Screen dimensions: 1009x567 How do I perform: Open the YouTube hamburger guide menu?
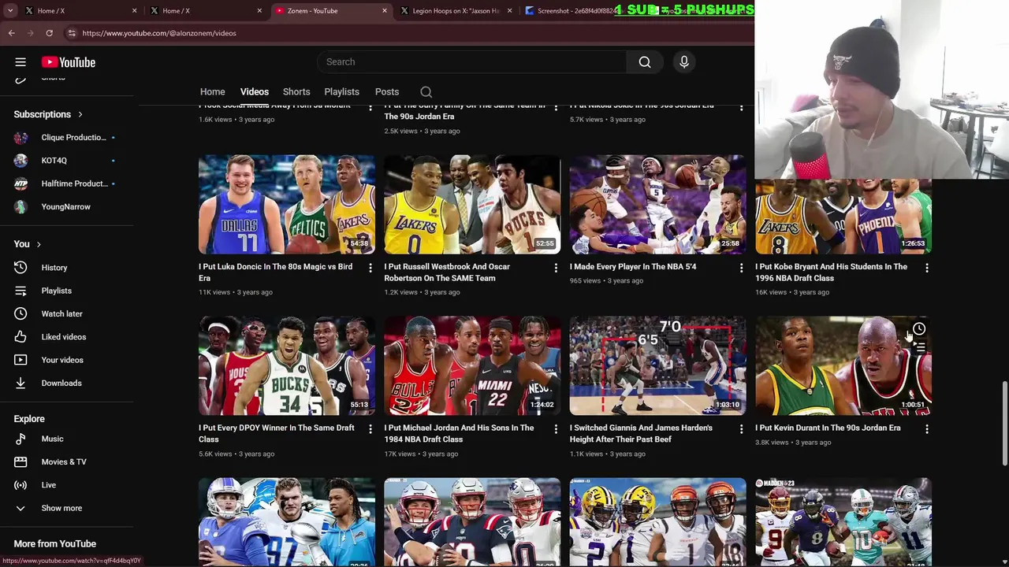point(20,62)
